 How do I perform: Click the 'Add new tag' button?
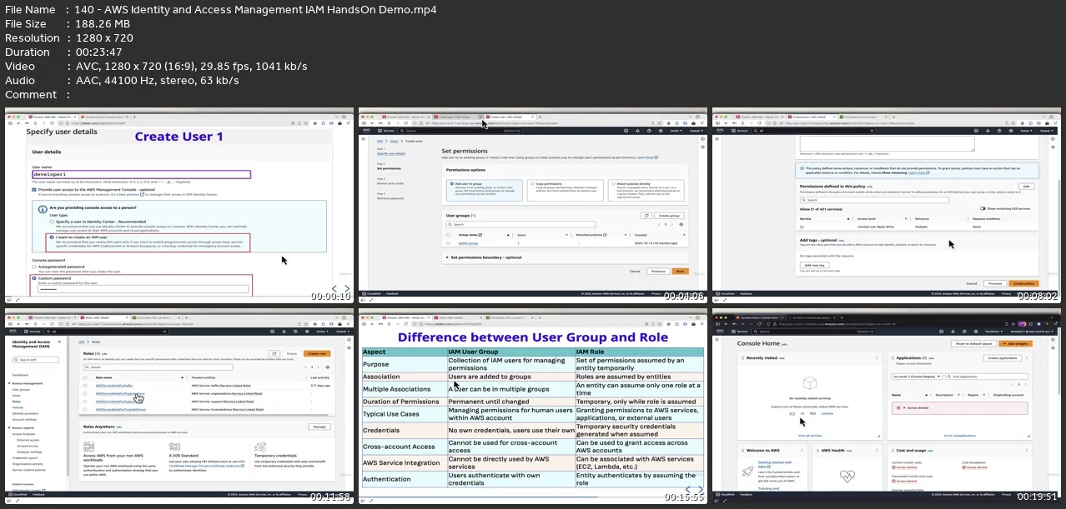pyautogui.click(x=814, y=264)
